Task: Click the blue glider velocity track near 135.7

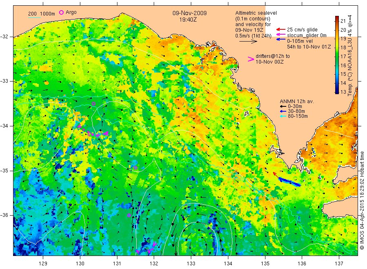Action: click(290, 182)
